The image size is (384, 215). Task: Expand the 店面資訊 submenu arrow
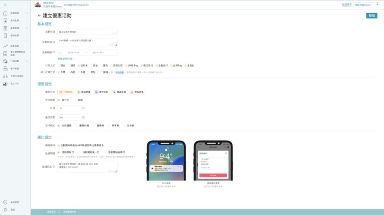27,13
